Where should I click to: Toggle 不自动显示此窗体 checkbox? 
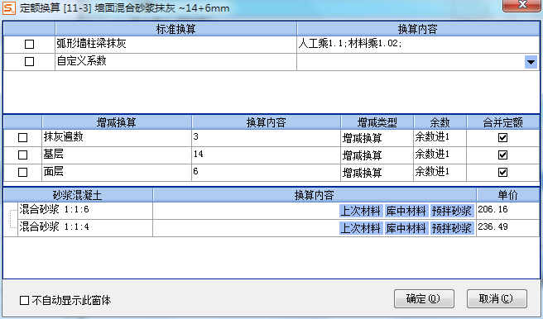[24, 300]
